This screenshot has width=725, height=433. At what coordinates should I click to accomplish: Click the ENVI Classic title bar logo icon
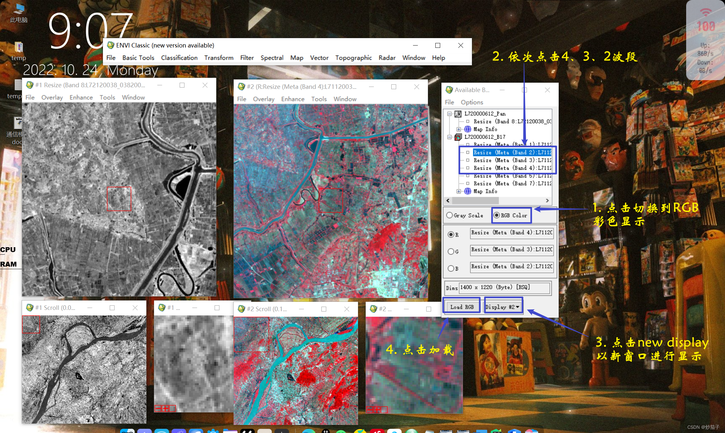[111, 45]
